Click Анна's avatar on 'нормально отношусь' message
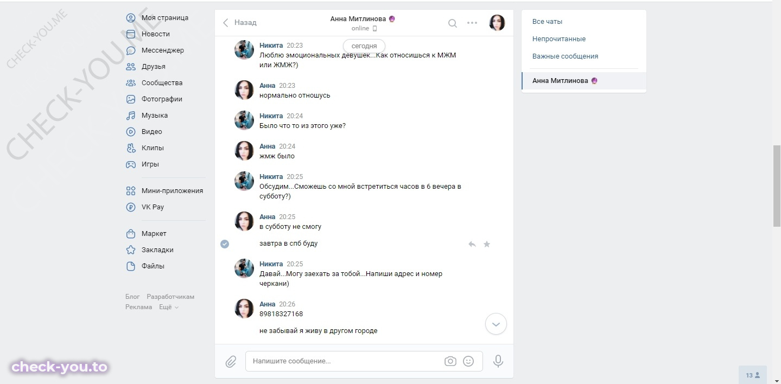Image resolution: width=781 pixels, height=384 pixels. click(x=244, y=90)
